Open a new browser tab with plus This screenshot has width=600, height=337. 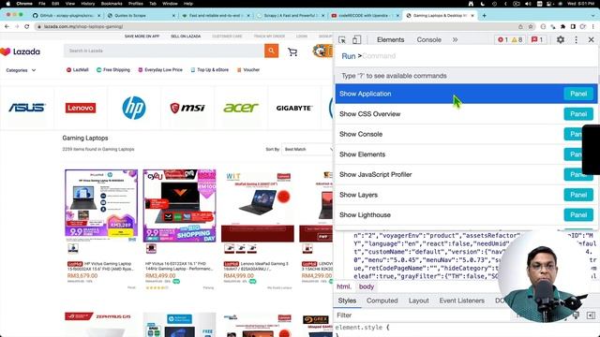point(484,15)
